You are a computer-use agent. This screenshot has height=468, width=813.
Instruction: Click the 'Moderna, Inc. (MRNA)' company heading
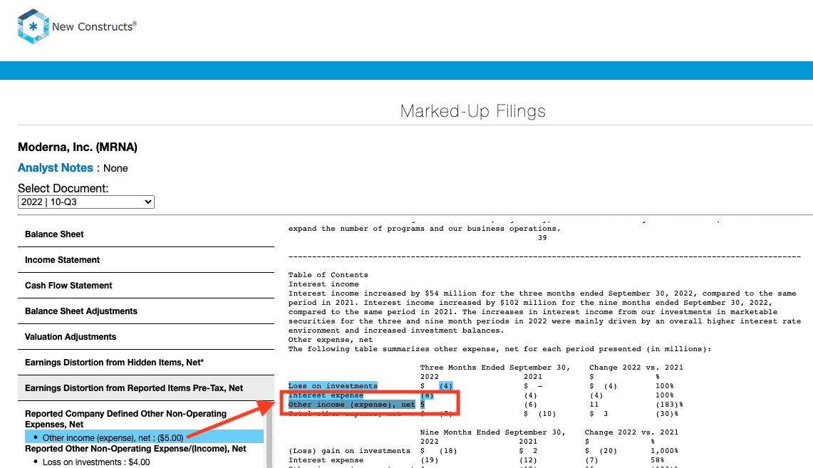click(77, 147)
